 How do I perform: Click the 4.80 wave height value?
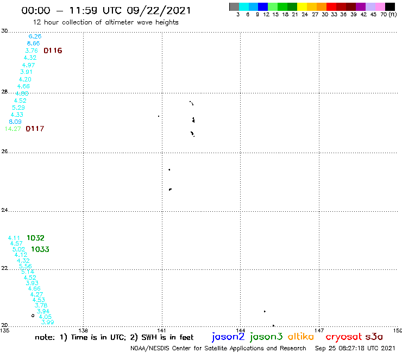click(22, 93)
